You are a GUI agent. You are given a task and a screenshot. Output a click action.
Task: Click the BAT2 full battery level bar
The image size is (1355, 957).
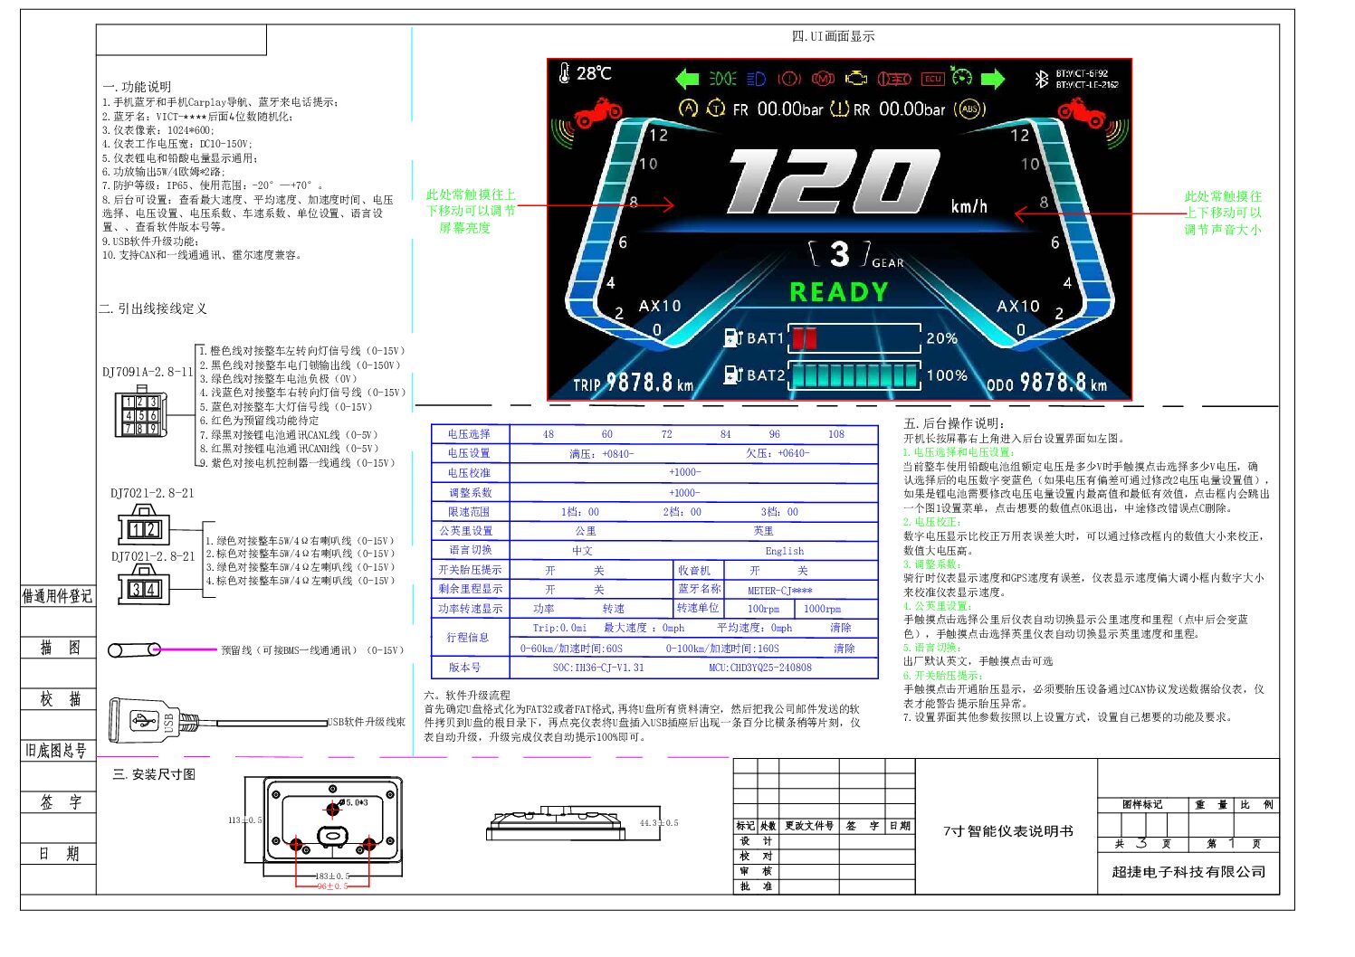(854, 375)
